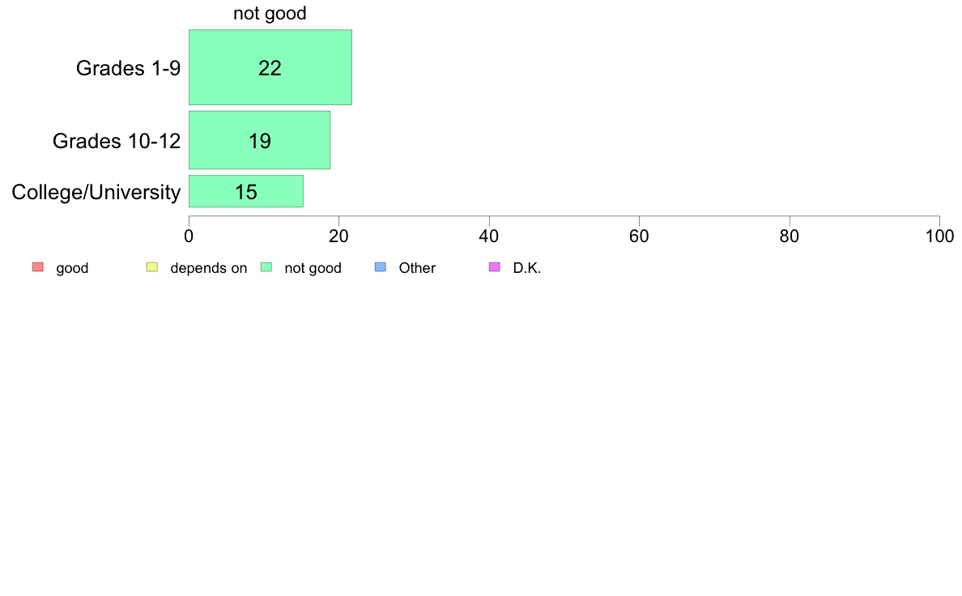
Task: Click the blue 'Other' legend swatch
Action: [381, 267]
